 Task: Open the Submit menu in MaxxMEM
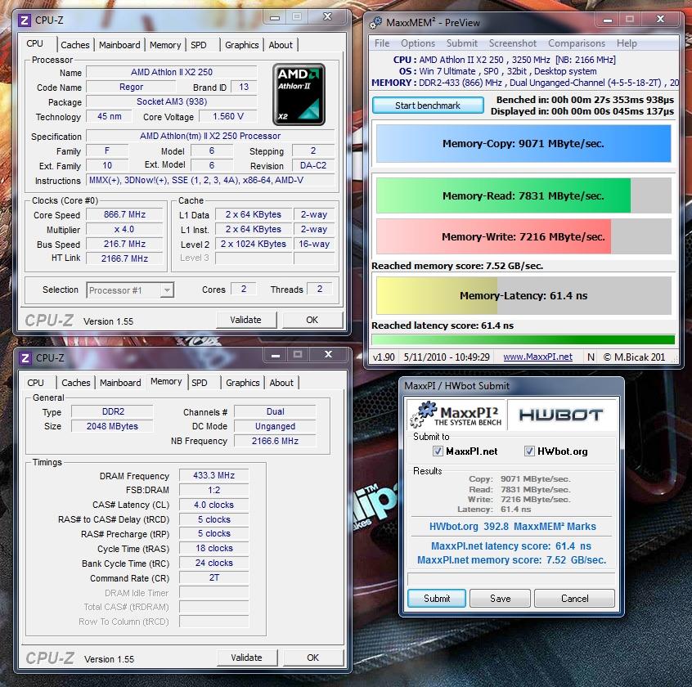point(461,43)
